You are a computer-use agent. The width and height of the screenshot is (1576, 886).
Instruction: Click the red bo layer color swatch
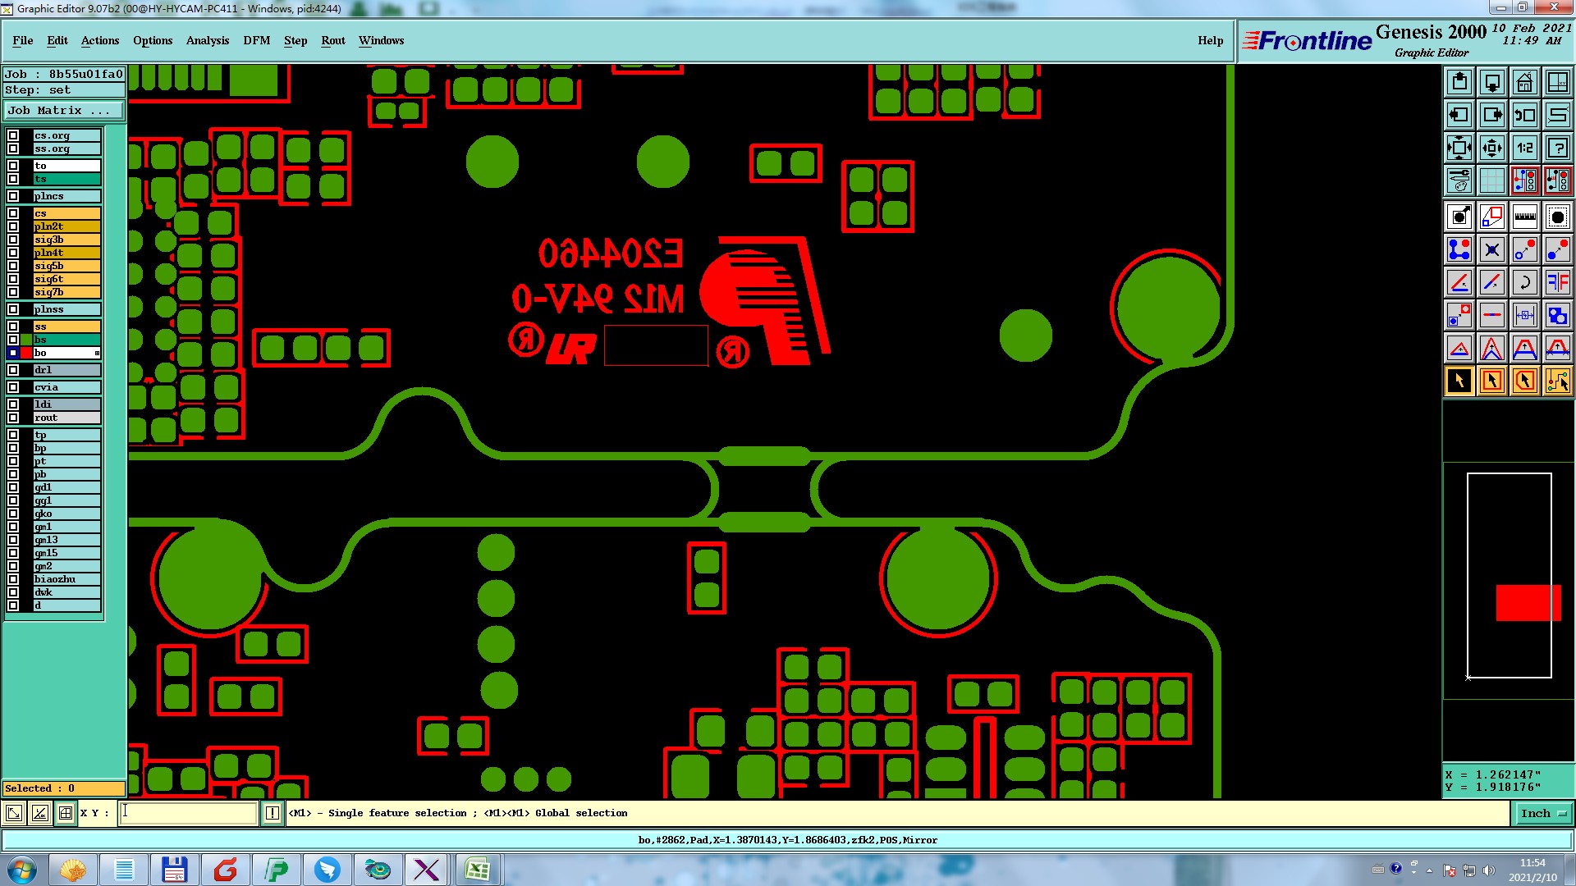click(x=26, y=353)
